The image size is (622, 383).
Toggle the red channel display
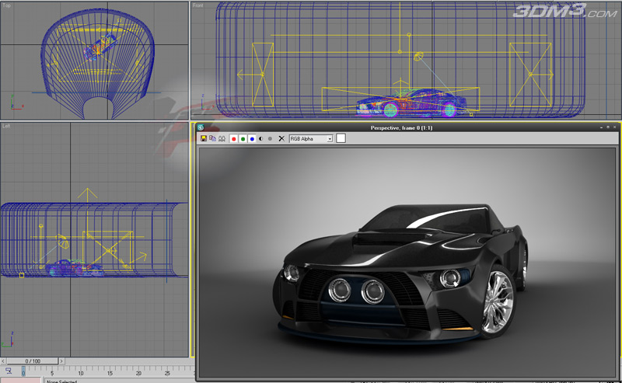coord(234,139)
